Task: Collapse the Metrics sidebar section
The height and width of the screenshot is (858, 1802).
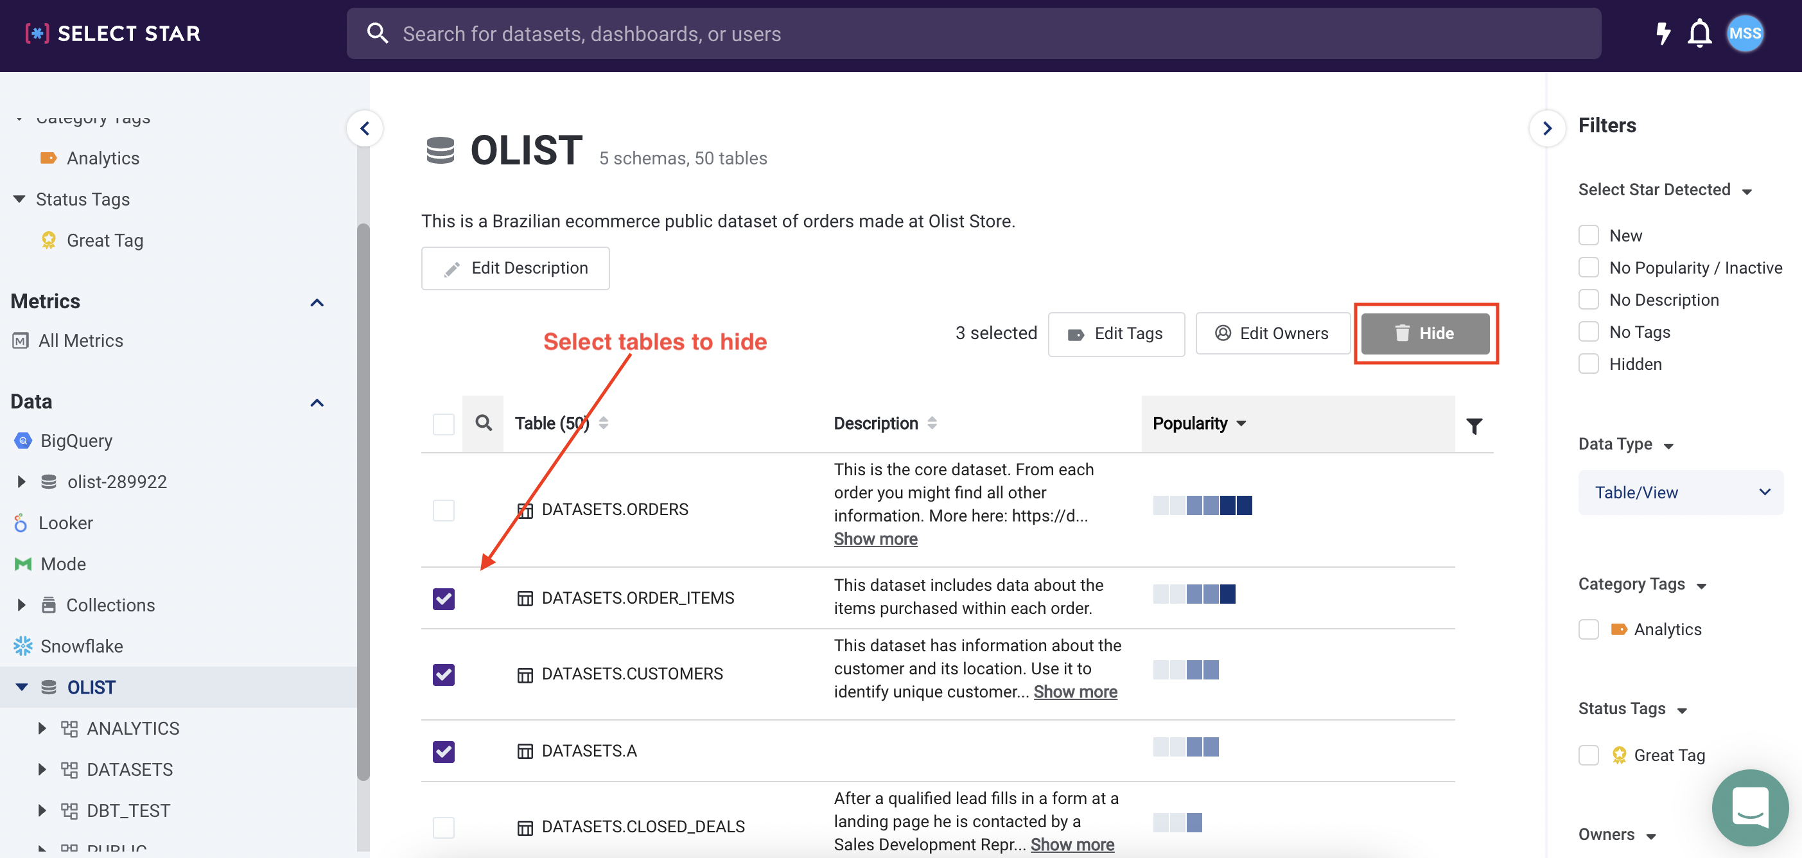Action: click(317, 302)
